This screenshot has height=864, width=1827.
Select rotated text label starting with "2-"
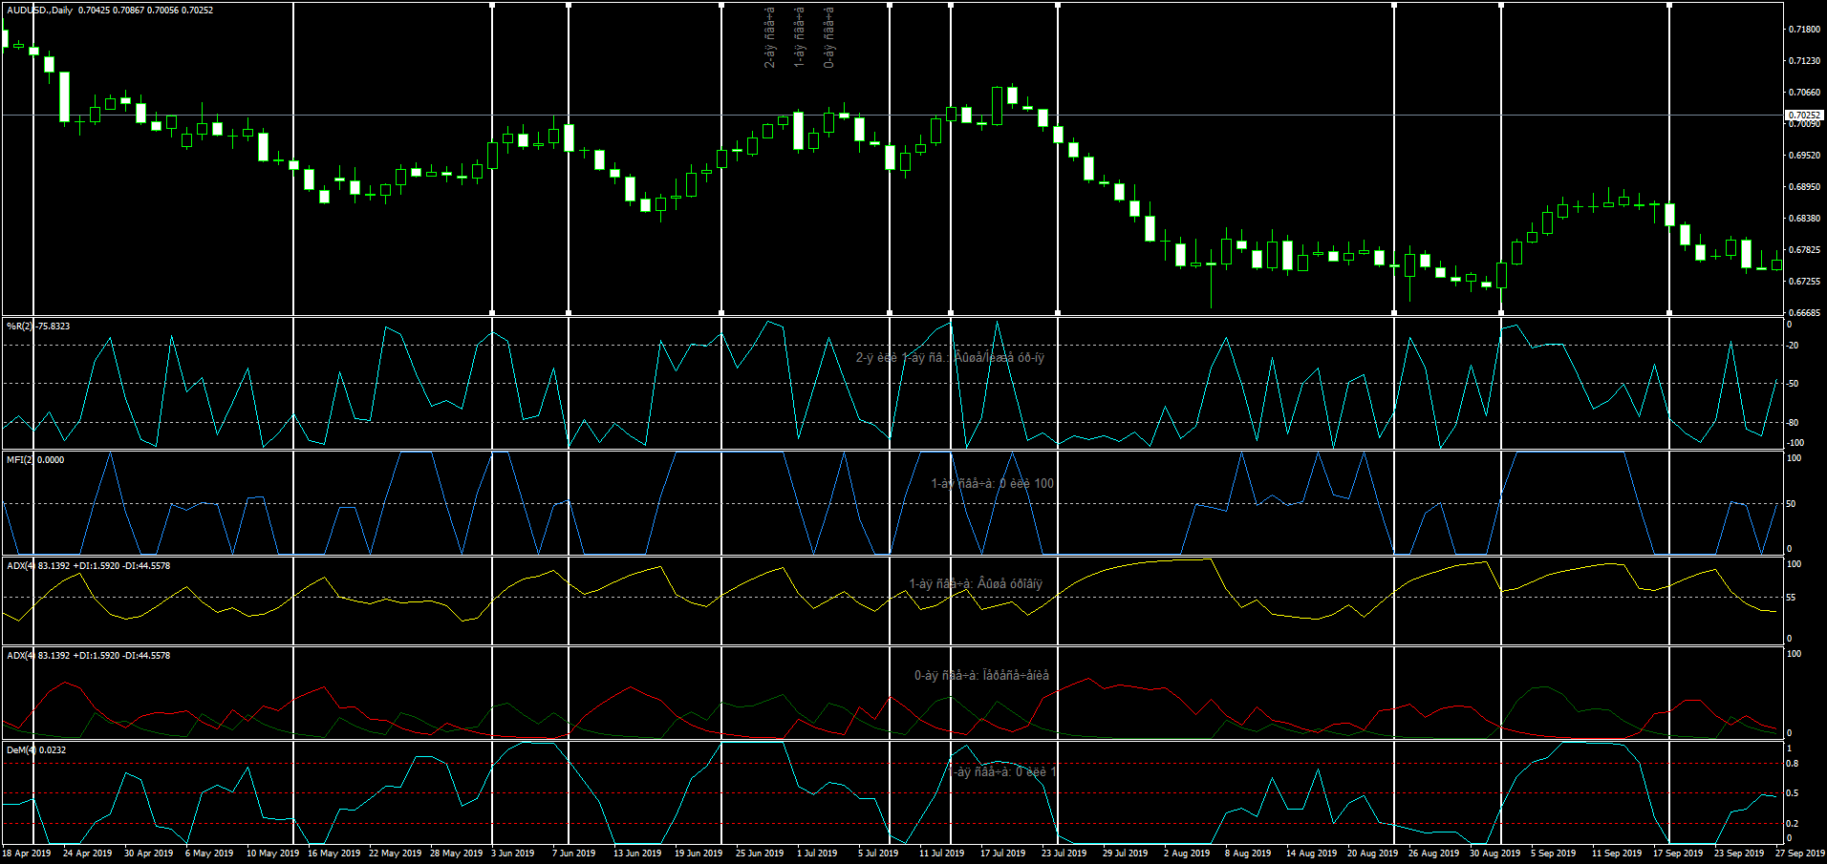[x=769, y=37]
